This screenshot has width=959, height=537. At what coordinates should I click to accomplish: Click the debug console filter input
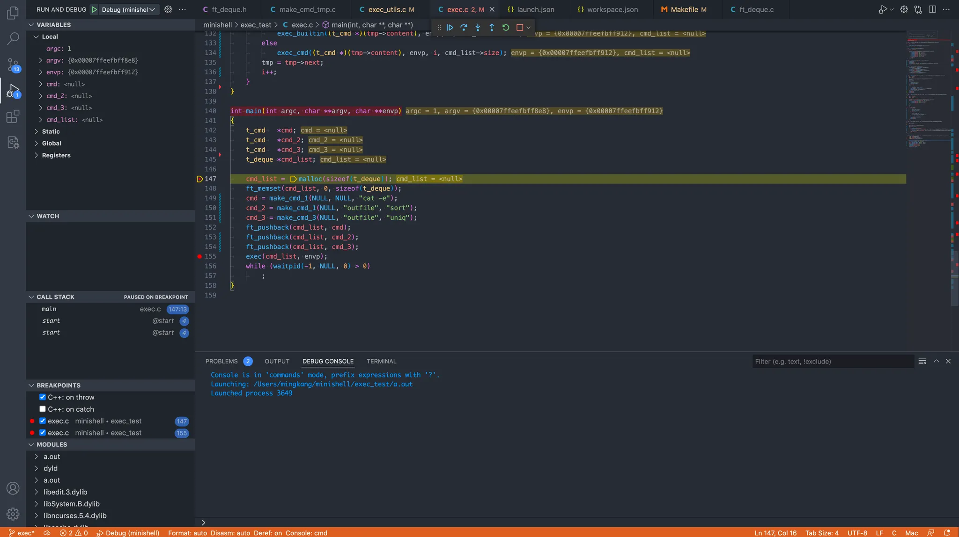833,362
